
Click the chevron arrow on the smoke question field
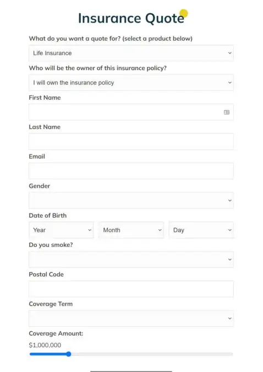(229, 260)
